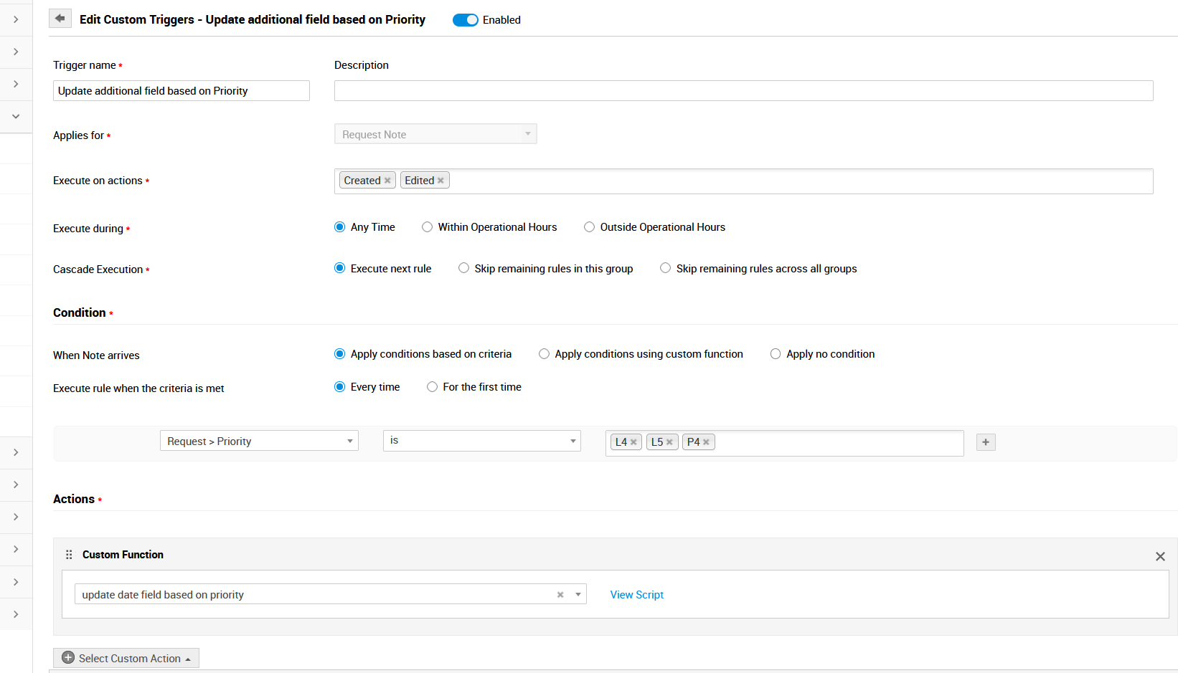1178x673 pixels.
Task: Choose Skip remaining rules in this group
Action: coord(464,268)
